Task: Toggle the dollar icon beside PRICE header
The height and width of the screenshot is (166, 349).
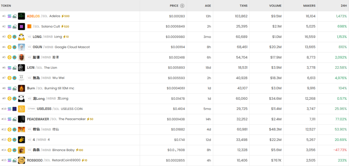Action: click(182, 6)
